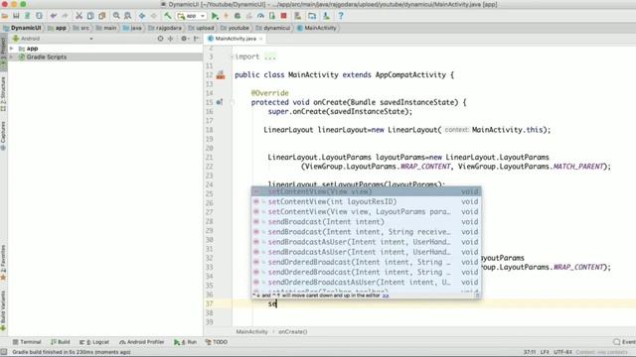Image resolution: width=636 pixels, height=357 pixels.
Task: Open the Structure side panel tab
Action: (3, 94)
